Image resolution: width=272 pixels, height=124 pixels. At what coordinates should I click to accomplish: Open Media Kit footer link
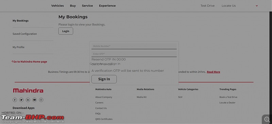tap(141, 97)
